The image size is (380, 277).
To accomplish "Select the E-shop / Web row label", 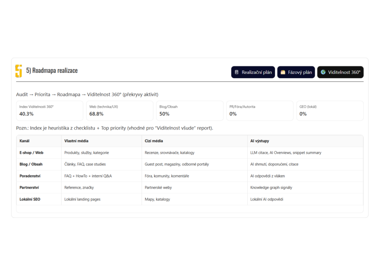I will (x=32, y=153).
